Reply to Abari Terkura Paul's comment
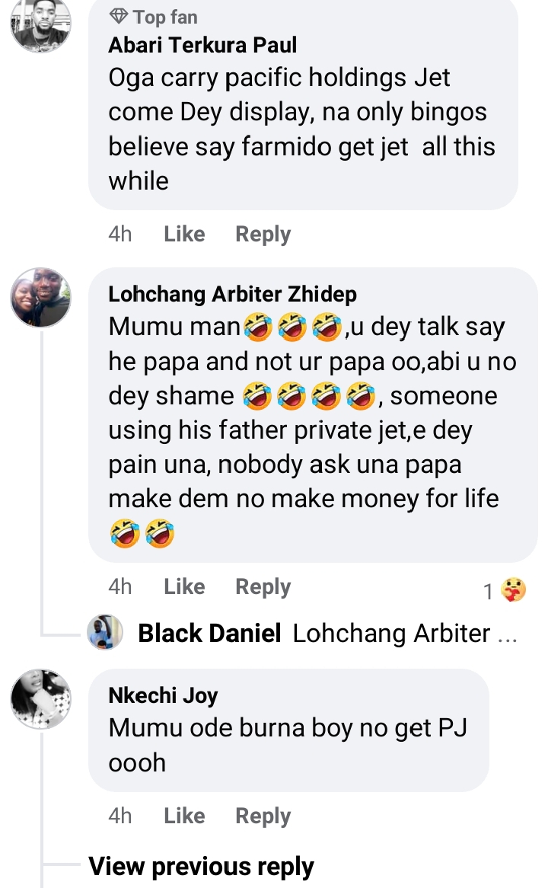The height and width of the screenshot is (888, 548). pyautogui.click(x=263, y=234)
